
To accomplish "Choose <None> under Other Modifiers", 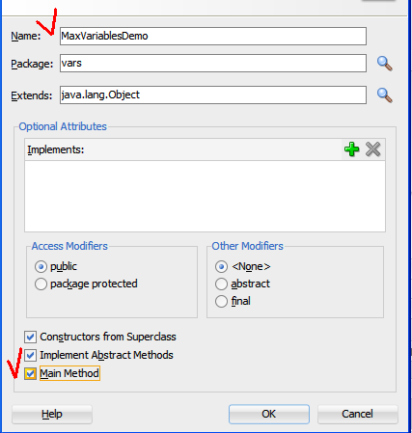I will [221, 267].
